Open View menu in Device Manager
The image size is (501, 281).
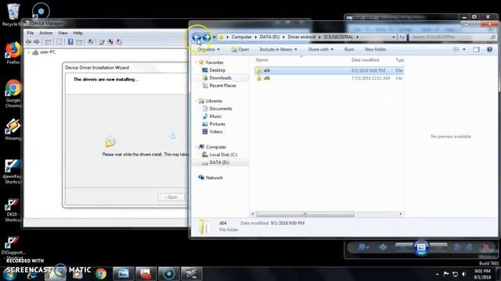click(63, 33)
